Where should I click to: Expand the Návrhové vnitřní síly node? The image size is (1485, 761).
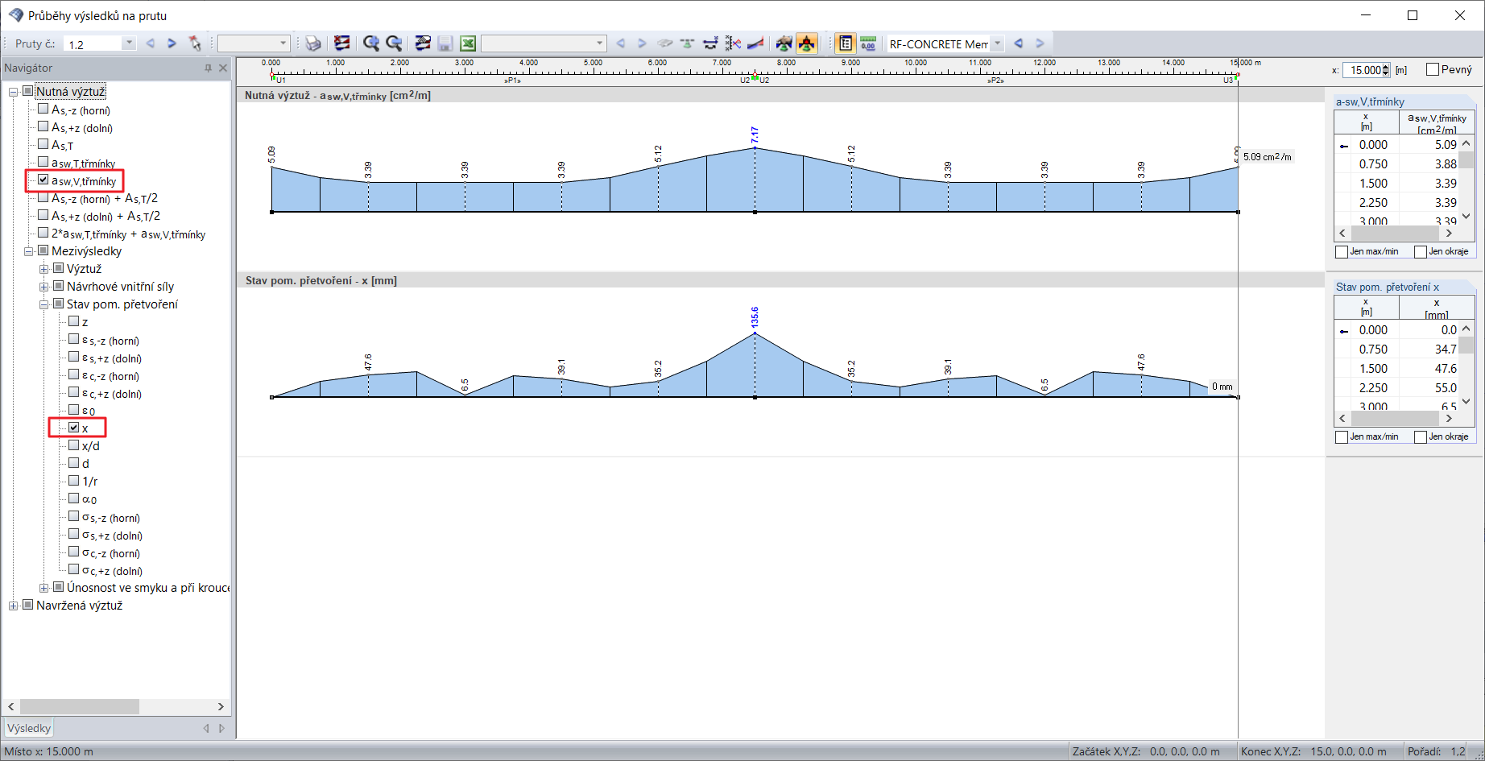tap(44, 287)
